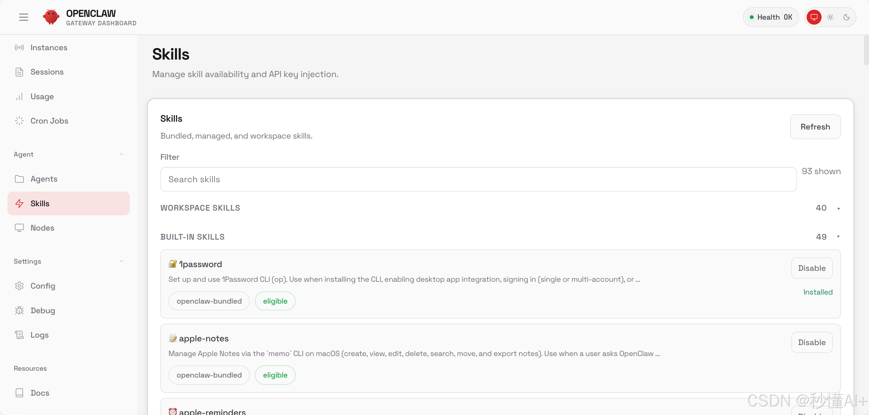Click the hamburger menu icon
Screen dimensions: 869x415
pos(23,17)
